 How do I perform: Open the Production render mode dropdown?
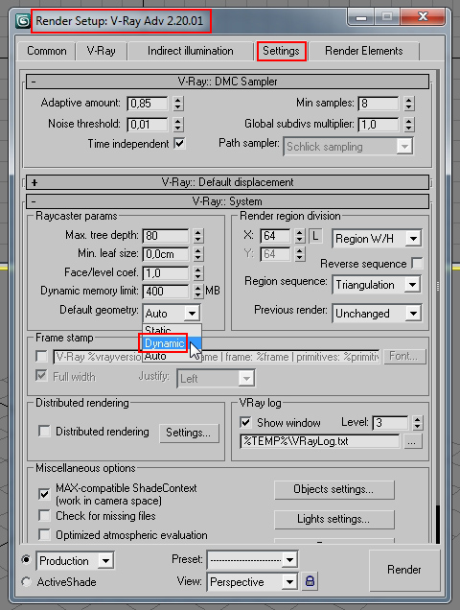tap(75, 561)
